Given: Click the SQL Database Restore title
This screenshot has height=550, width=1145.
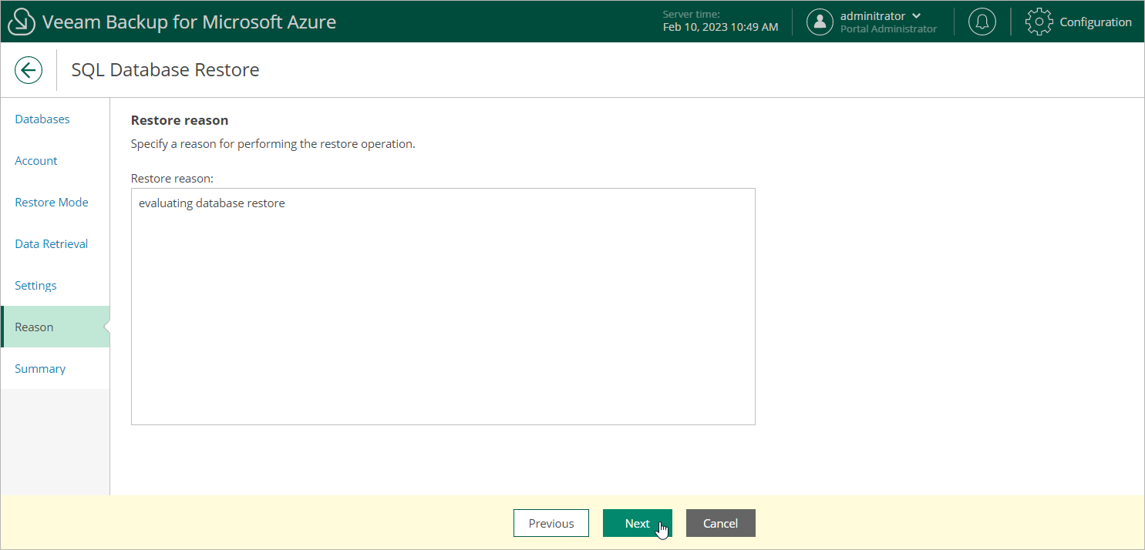Looking at the screenshot, I should click(x=165, y=70).
